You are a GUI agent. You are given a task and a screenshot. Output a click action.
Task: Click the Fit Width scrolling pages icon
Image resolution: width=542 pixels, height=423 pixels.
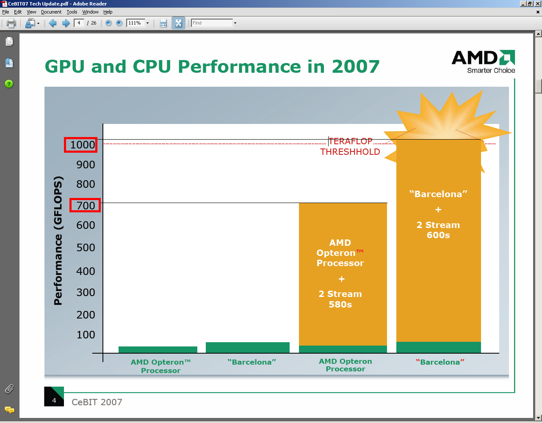tap(163, 23)
